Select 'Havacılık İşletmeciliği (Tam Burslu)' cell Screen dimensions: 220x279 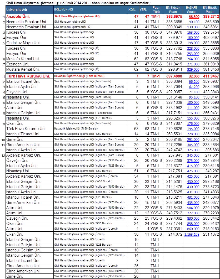(x=91, y=76)
